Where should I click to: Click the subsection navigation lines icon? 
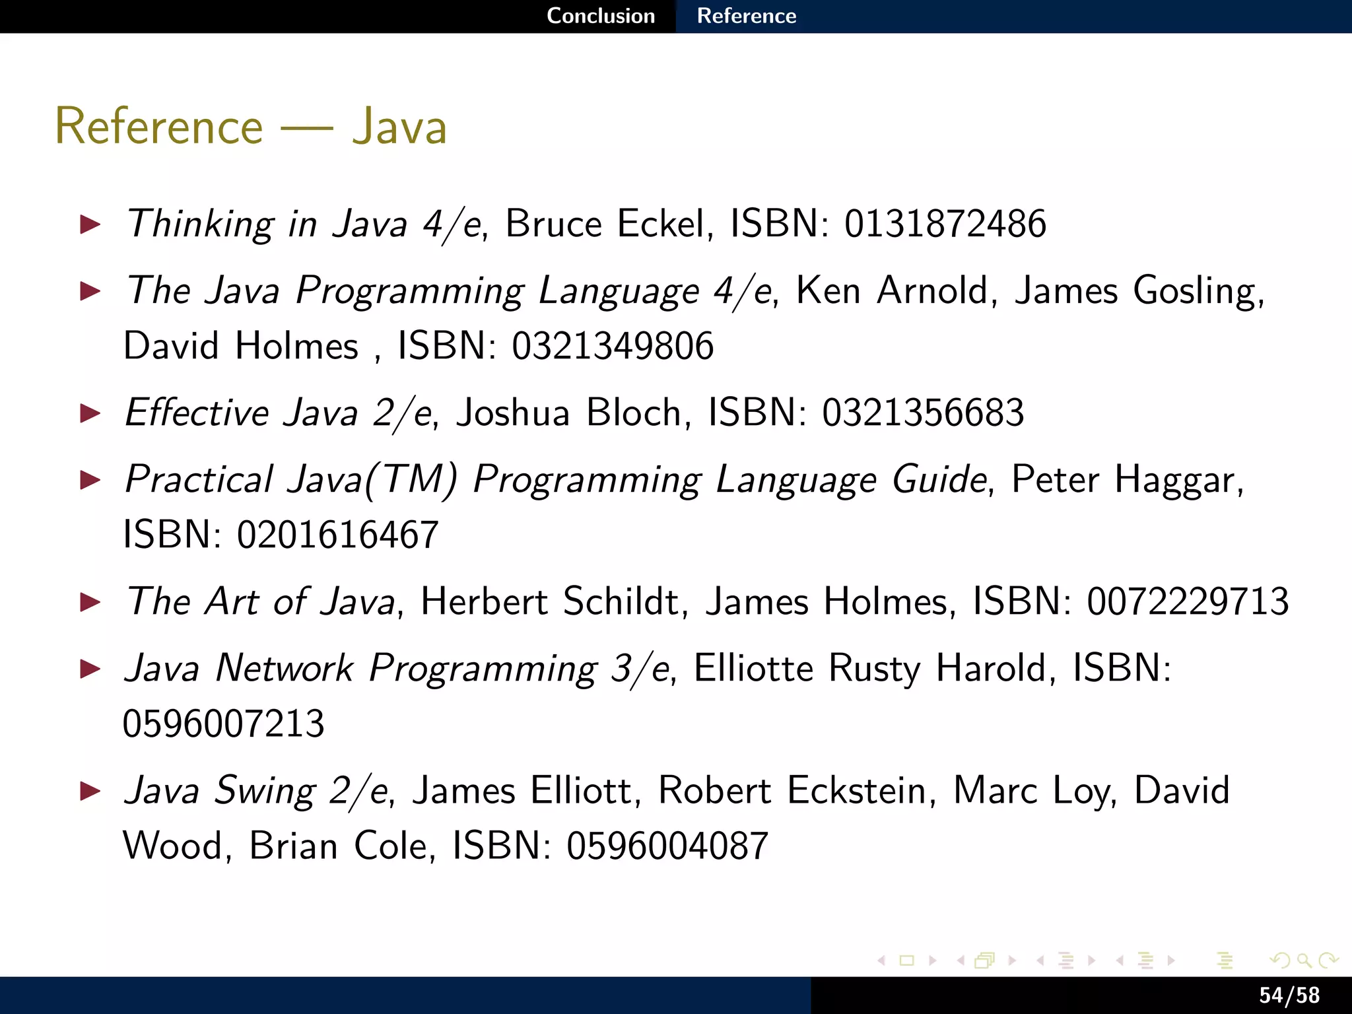pyautogui.click(x=1065, y=961)
